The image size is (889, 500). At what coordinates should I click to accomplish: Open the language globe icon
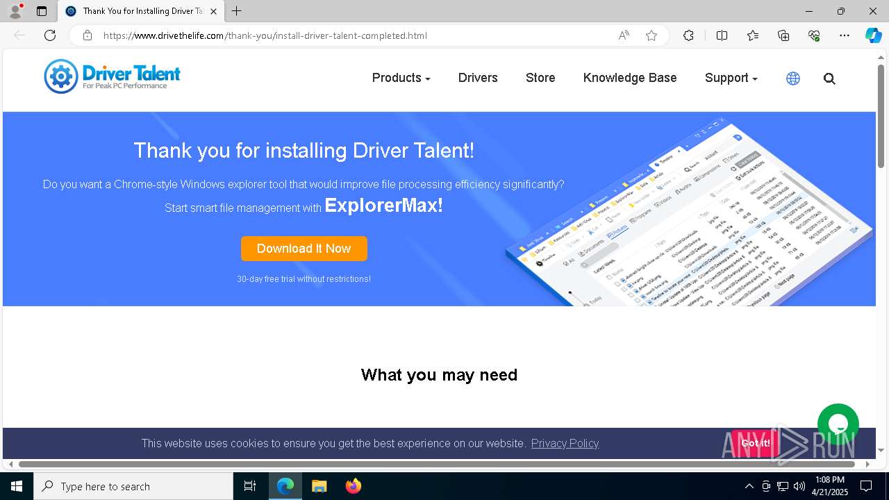click(793, 78)
